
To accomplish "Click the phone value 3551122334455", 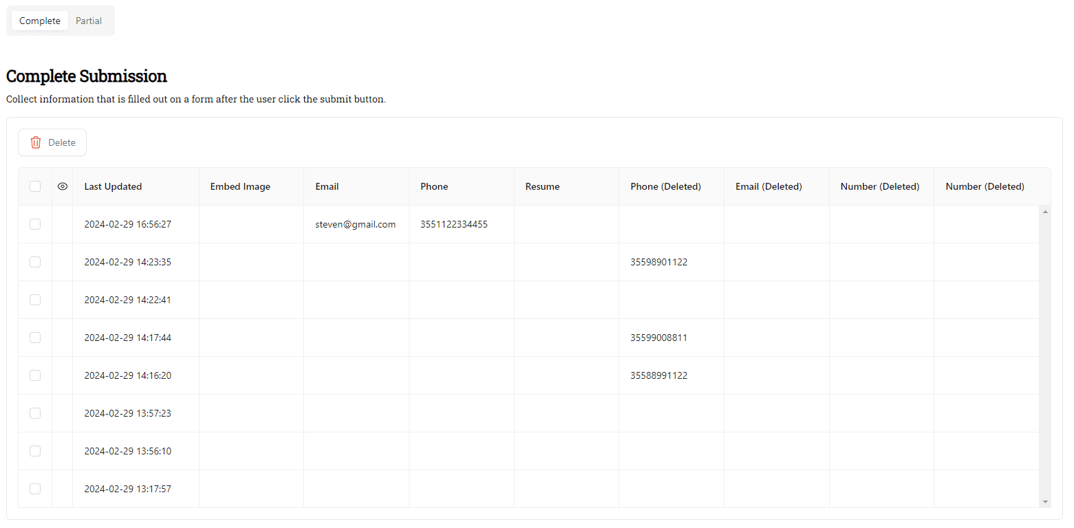I will [x=454, y=224].
